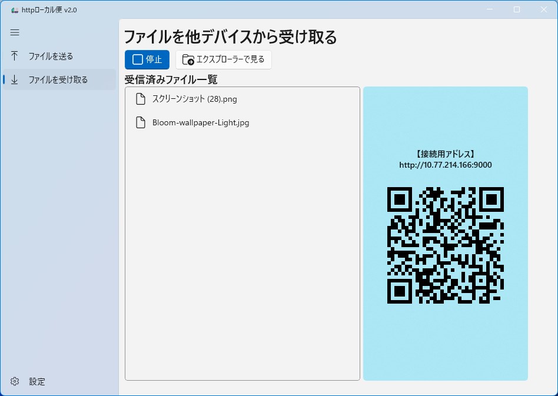Click the file icon next to Bloom-wallpaper-Light.jpg
The height and width of the screenshot is (396, 558).
click(x=141, y=122)
